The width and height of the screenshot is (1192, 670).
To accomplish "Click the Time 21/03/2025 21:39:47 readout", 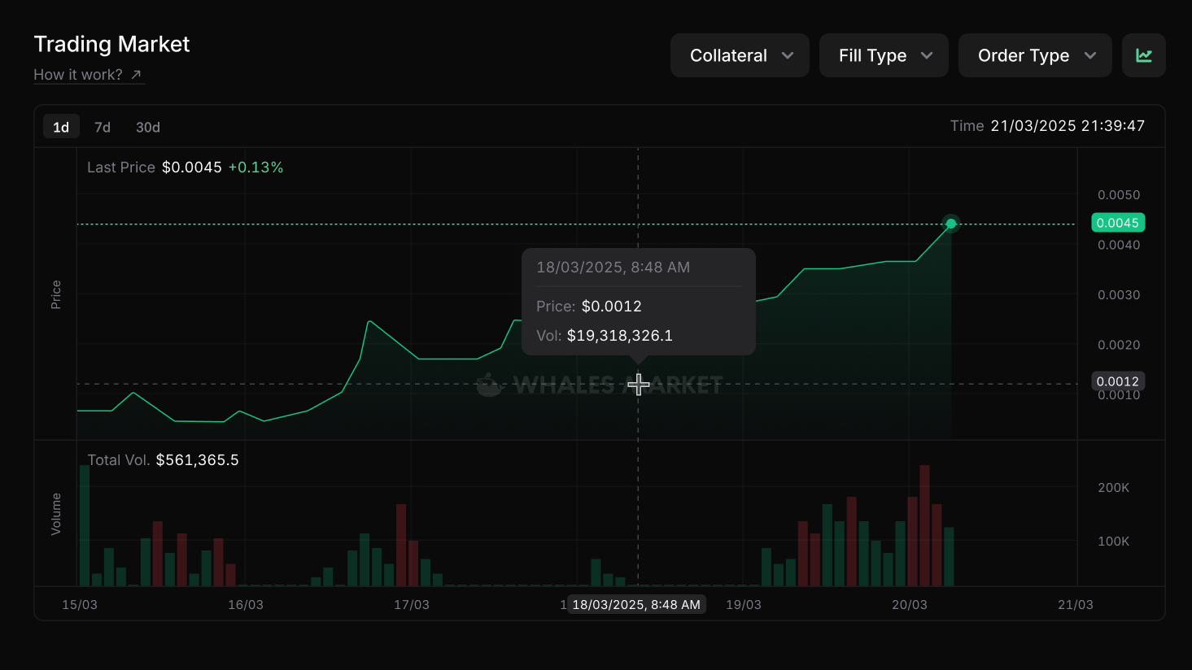I will 1047,126.
